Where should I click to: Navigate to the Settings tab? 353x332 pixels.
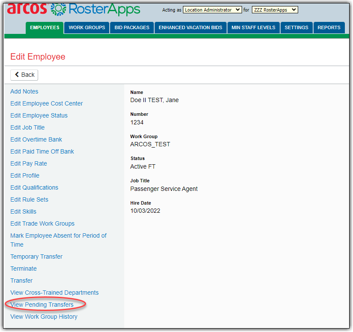(x=296, y=27)
